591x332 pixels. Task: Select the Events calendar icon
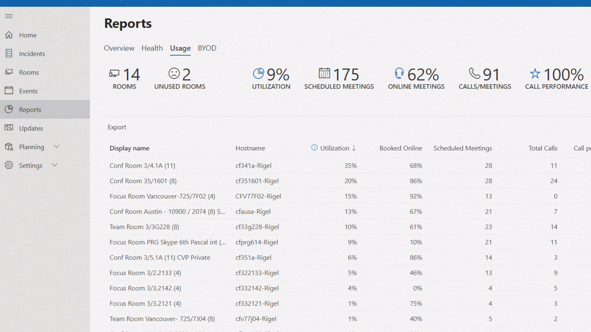(9, 90)
